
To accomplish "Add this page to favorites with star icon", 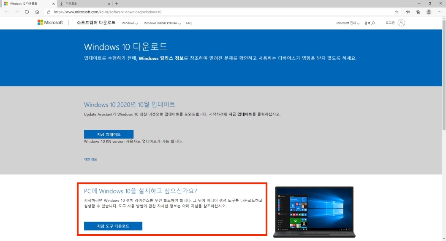I will pyautogui.click(x=397, y=12).
